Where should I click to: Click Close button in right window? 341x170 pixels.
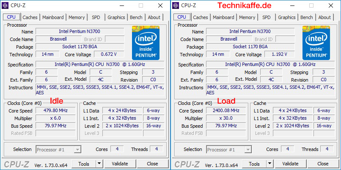[x=323, y=164]
